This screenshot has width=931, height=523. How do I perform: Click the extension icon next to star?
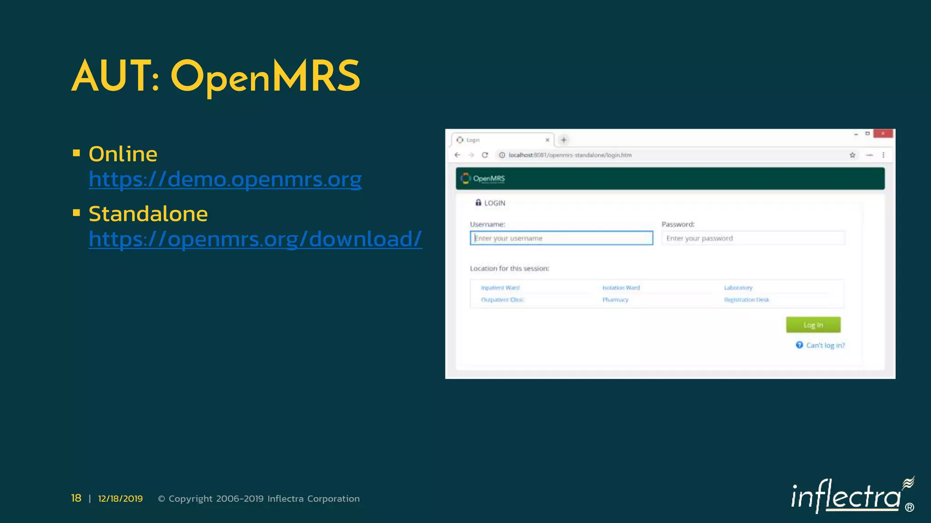pyautogui.click(x=869, y=155)
